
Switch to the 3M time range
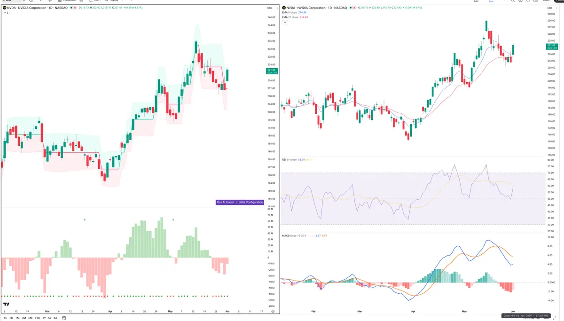point(24,318)
